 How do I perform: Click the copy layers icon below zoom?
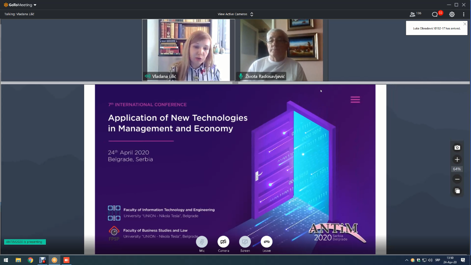[457, 191]
